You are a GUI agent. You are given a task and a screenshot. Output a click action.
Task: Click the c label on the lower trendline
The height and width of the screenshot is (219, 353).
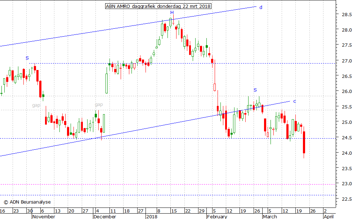295,101
